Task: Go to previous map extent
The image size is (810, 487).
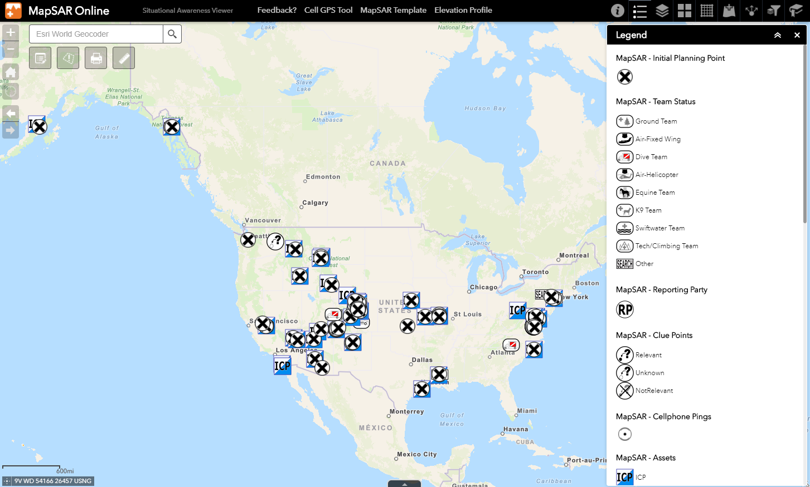Action: click(11, 114)
